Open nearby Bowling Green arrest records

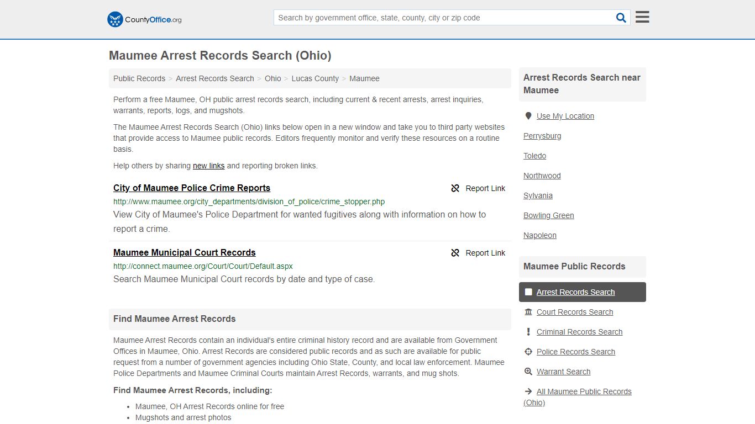(549, 215)
